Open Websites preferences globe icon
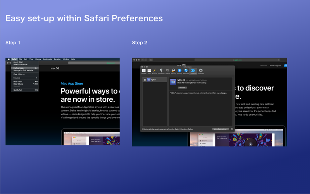This screenshot has width=310, height=194. 186,71
